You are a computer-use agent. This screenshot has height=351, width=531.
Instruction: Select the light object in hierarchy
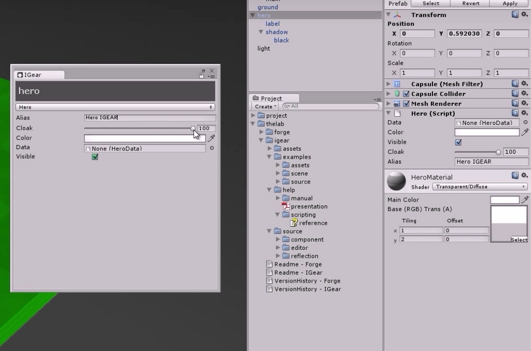point(263,48)
